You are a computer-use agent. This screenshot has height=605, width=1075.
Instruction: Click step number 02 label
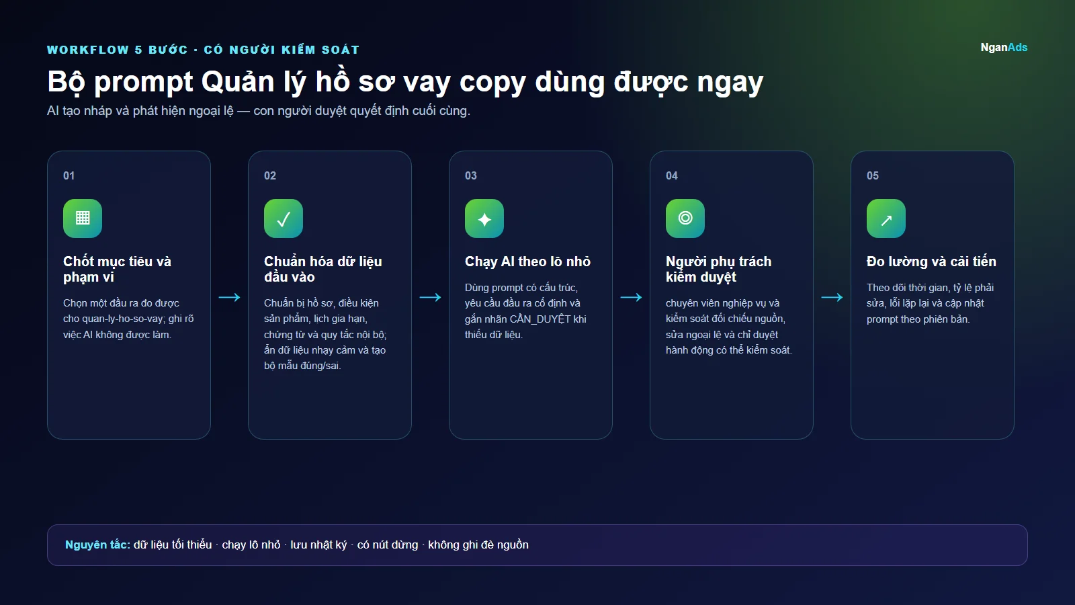click(x=270, y=175)
